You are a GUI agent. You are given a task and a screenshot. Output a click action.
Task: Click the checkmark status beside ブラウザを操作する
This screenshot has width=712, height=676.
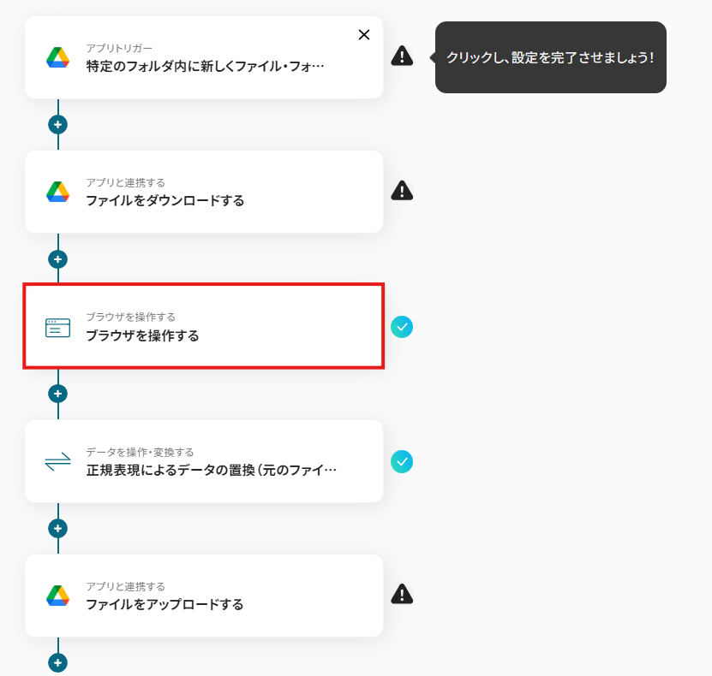click(x=402, y=327)
